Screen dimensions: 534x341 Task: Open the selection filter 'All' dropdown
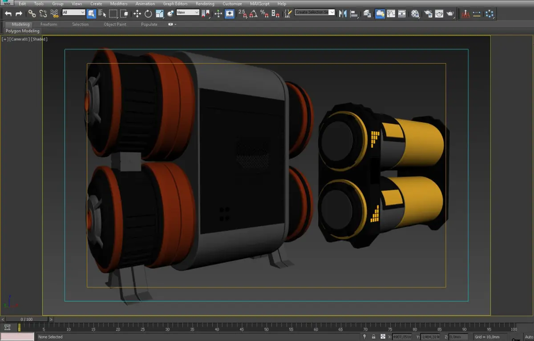click(x=73, y=12)
